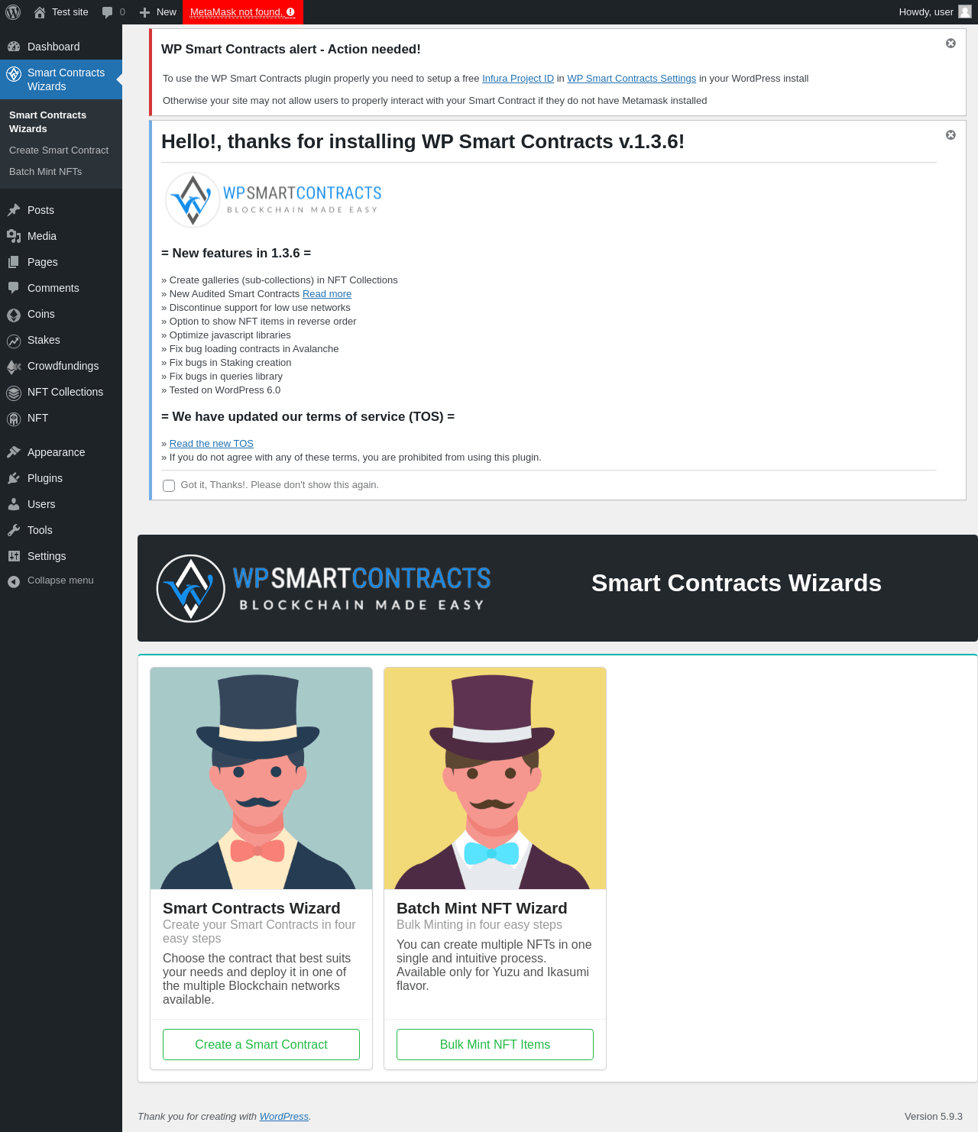Open the user avatar in admin bar
The height and width of the screenshot is (1132, 978).
tap(965, 12)
